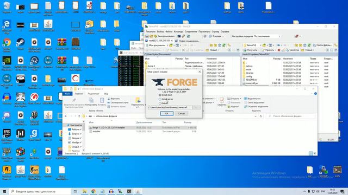Switch to the Вид ribbon tab in Explorer
The height and width of the screenshot is (195, 348).
[106, 94]
